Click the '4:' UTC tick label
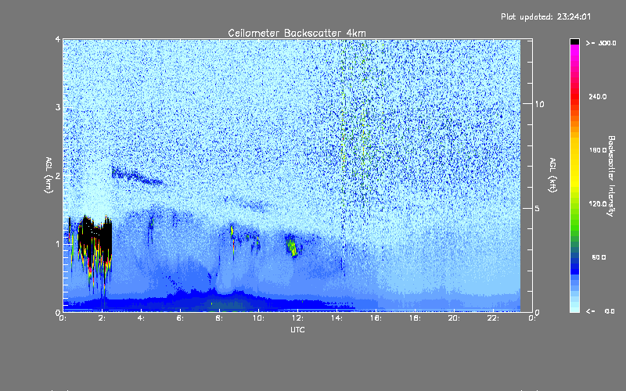The width and height of the screenshot is (626, 391). 142,318
